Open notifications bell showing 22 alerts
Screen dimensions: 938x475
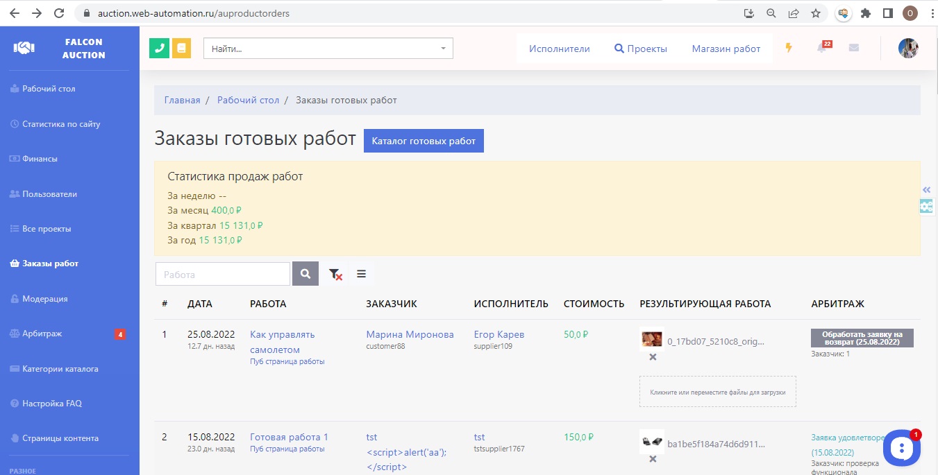[x=823, y=47]
